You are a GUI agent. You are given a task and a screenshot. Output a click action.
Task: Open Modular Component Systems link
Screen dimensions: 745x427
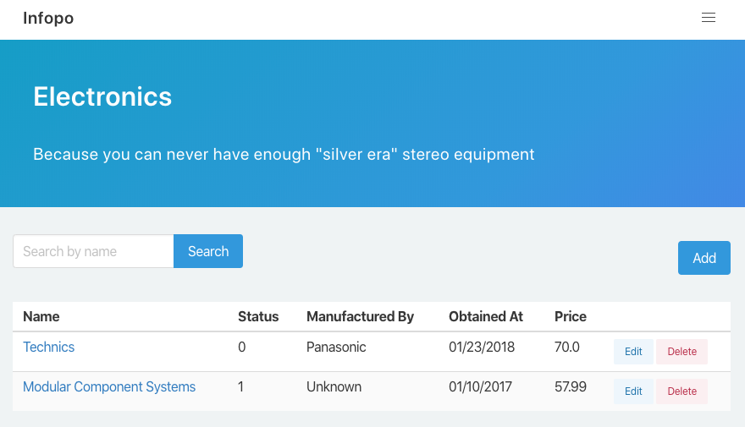[x=109, y=386]
